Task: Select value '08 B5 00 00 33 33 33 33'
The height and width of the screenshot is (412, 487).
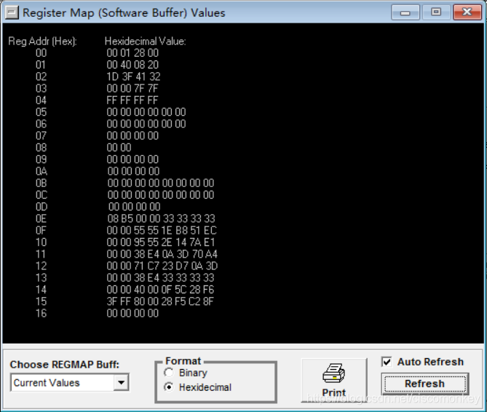Action: (x=161, y=218)
